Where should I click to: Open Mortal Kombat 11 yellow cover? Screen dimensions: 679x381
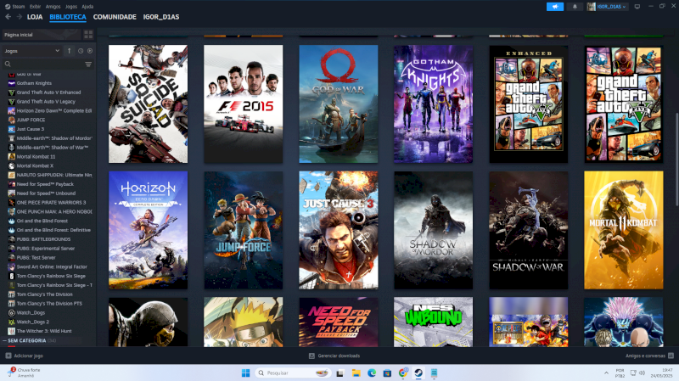pos(624,230)
